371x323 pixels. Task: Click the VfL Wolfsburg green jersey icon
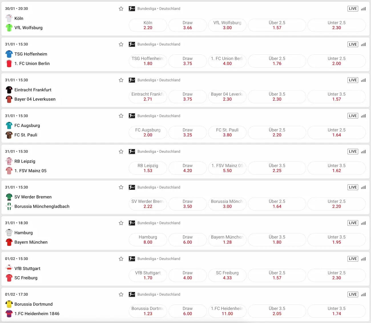coord(9,28)
